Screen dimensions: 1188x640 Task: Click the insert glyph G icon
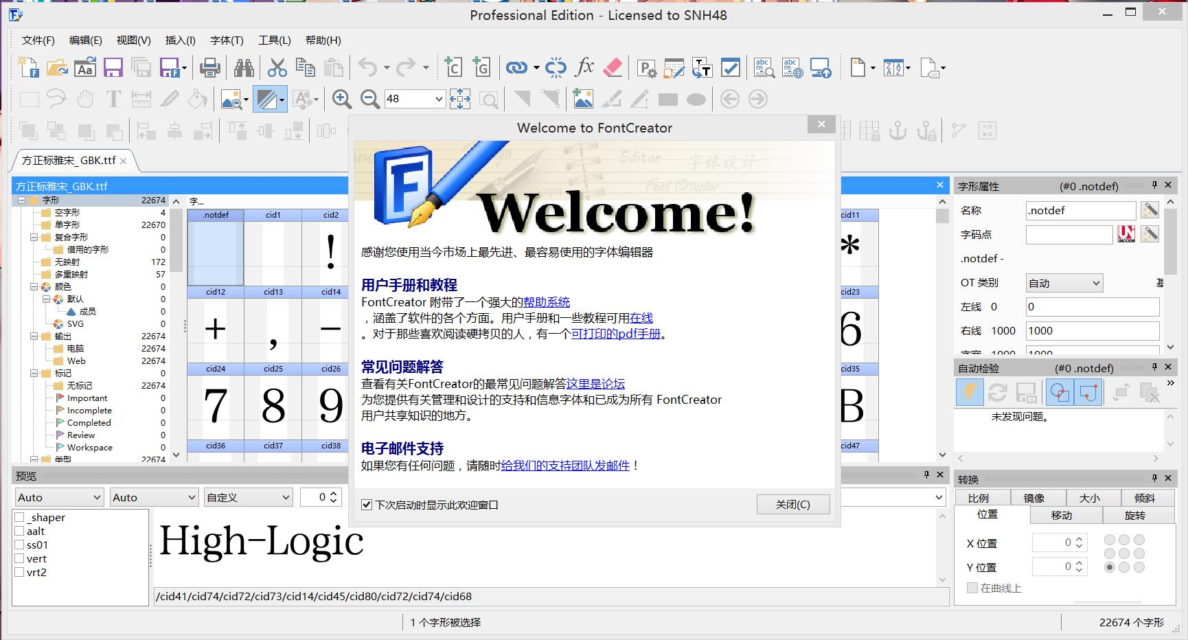(481, 67)
